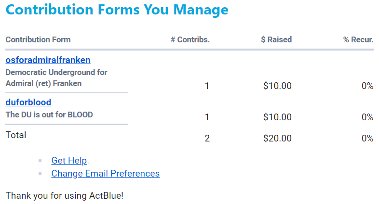
Task: Click the Contribution Forms You Manage heading
Action: (117, 10)
